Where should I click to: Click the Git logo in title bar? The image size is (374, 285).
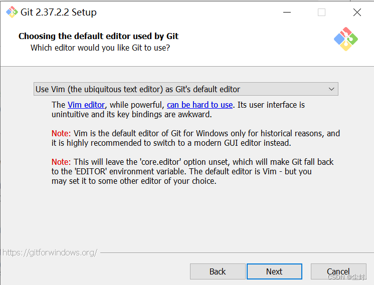click(12, 12)
